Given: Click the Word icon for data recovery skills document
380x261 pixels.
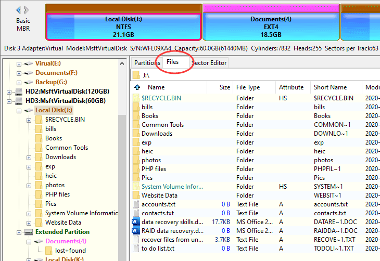Looking at the screenshot, I should pos(136,221).
